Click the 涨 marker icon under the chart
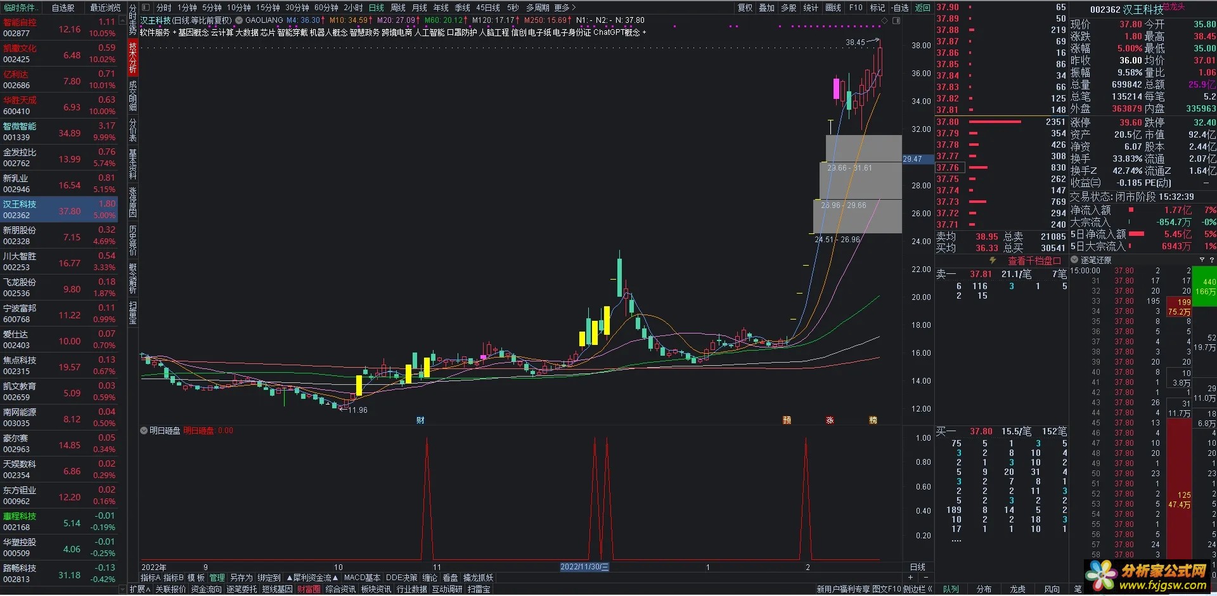This screenshot has width=1217, height=596. tap(830, 420)
